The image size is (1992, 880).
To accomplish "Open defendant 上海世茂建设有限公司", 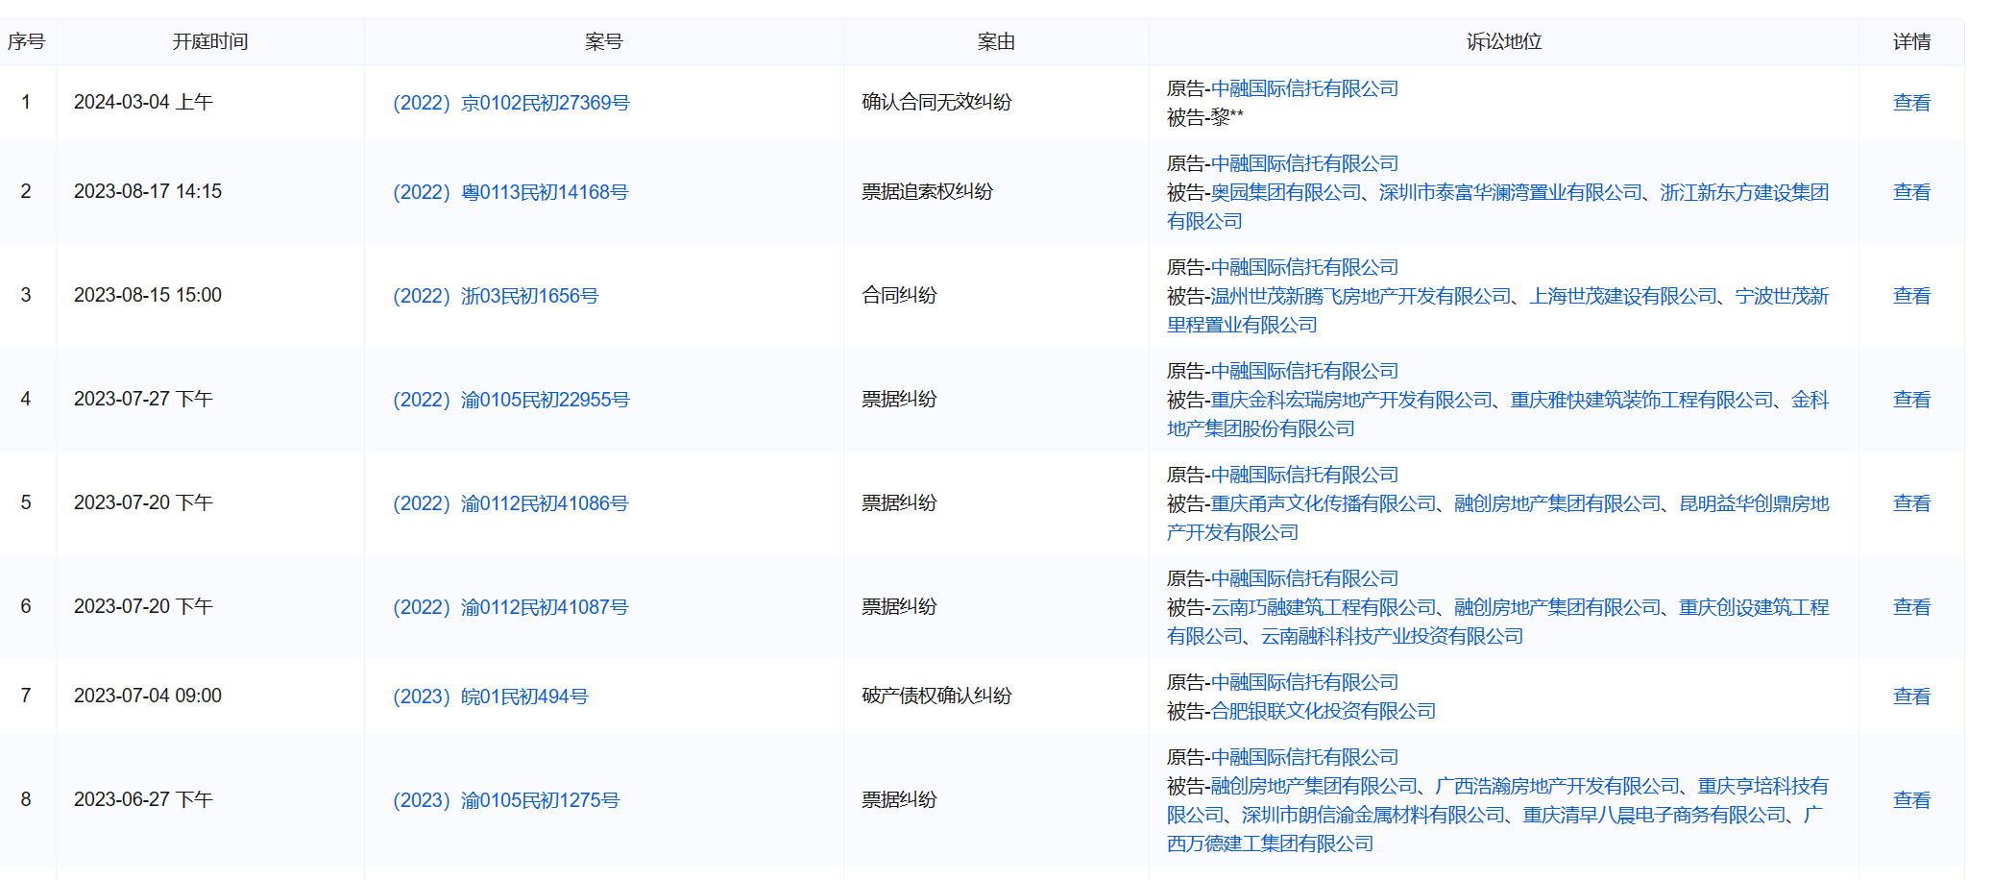I will 1623,296.
